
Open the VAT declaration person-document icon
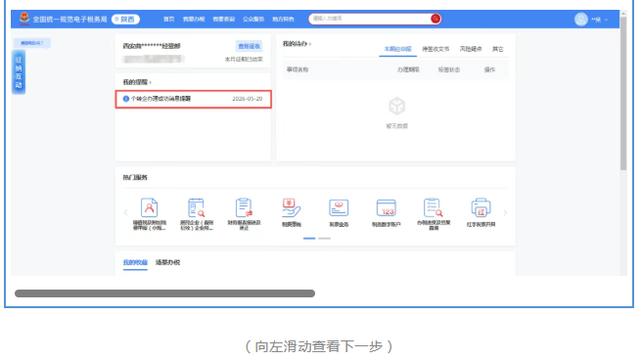click(x=149, y=207)
